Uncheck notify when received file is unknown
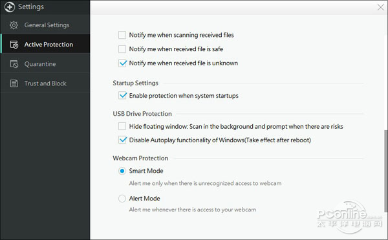Screen dimensions: 388x240 (x=122, y=63)
